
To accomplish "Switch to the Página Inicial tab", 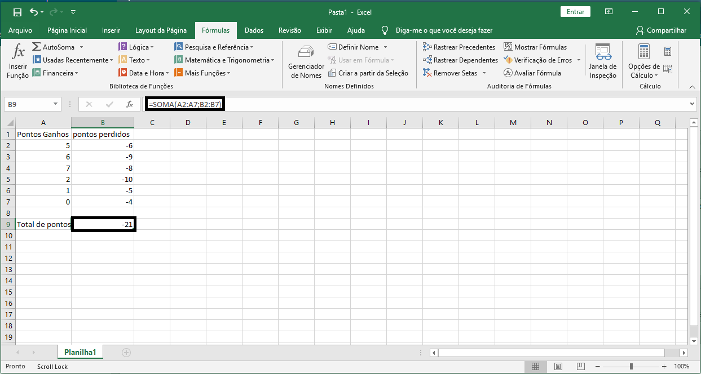I will pyautogui.click(x=67, y=30).
